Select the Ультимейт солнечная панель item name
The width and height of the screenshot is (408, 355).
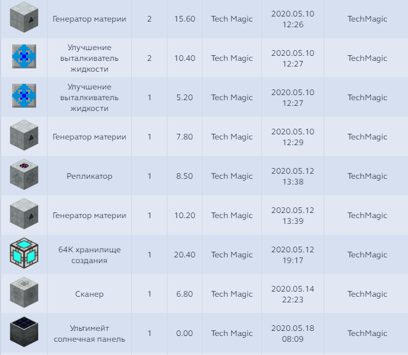click(x=89, y=333)
